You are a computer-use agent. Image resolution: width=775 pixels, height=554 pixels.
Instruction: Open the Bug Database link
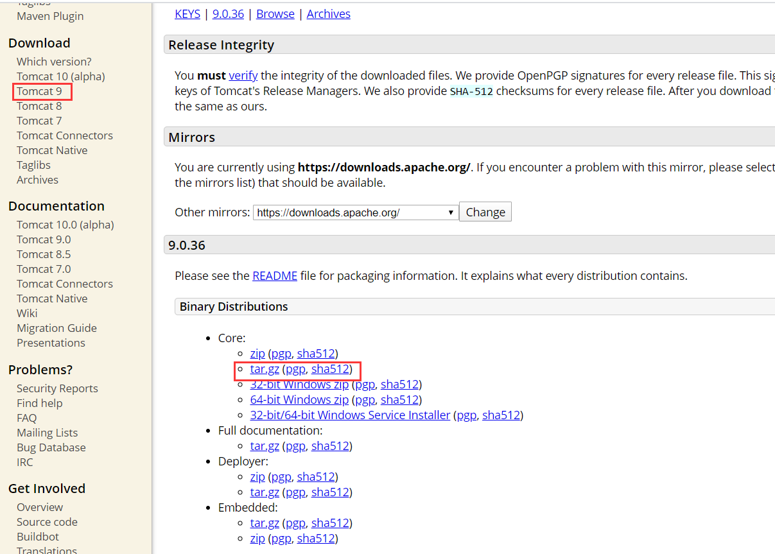click(x=51, y=447)
